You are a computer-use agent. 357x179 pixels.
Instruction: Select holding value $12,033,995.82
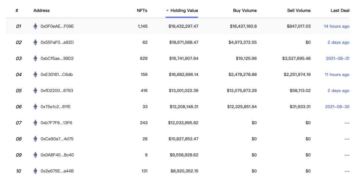click(x=183, y=123)
